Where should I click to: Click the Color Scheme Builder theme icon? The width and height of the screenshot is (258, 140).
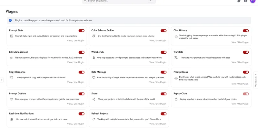pyautogui.click(x=94, y=36)
